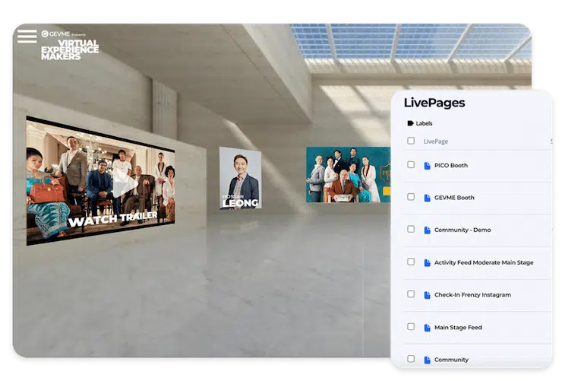Image resolution: width=562 pixels, height=381 pixels.
Task: Open the hamburger menu
Action: 27,37
